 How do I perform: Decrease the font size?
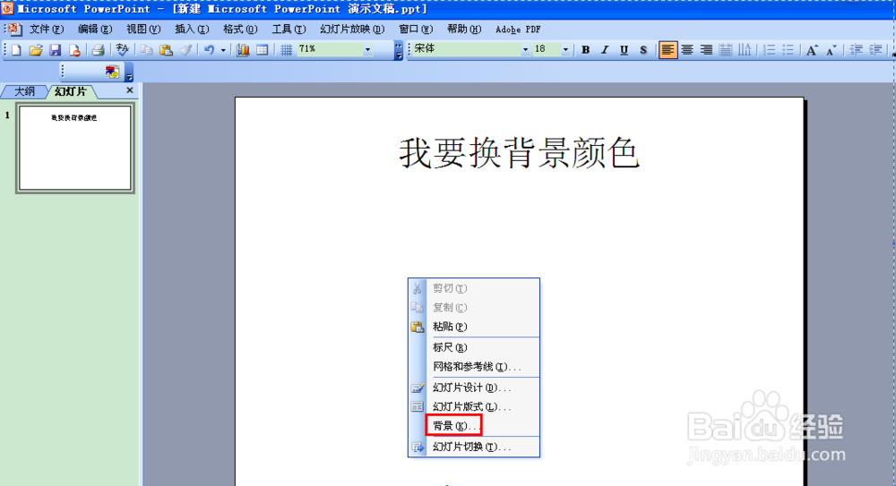pos(831,50)
